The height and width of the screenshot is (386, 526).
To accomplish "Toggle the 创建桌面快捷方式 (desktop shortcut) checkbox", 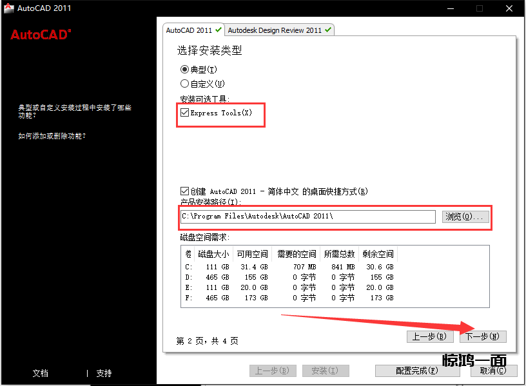I will coord(185,191).
